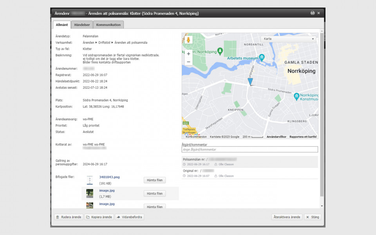This screenshot has height=235, width=376.
Task: Click Norrköping Konstmuseum map pin
Action: click(x=297, y=96)
